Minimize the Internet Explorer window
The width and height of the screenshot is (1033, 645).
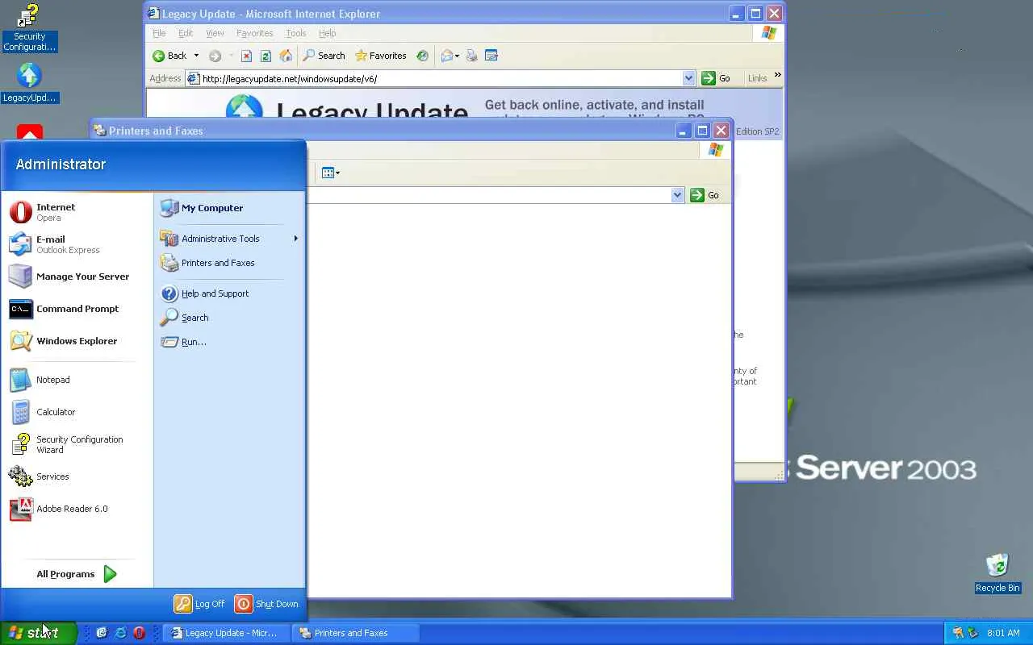tap(736, 14)
